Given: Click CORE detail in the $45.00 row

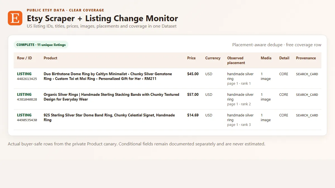Looking at the screenshot, I should click(x=284, y=74).
